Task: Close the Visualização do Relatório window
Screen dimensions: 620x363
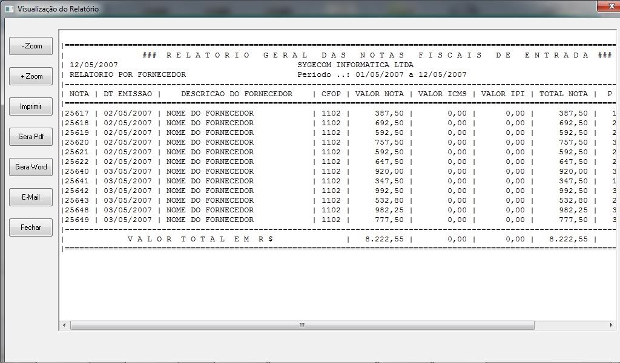Action: 607,6
